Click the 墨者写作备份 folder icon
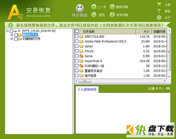 pyautogui.click(x=81, y=71)
